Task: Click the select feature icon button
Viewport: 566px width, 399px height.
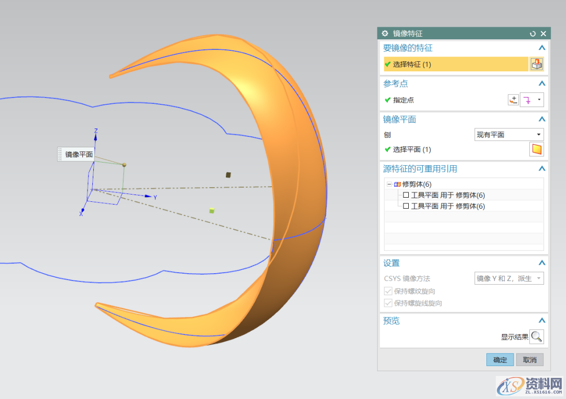Action: [537, 64]
